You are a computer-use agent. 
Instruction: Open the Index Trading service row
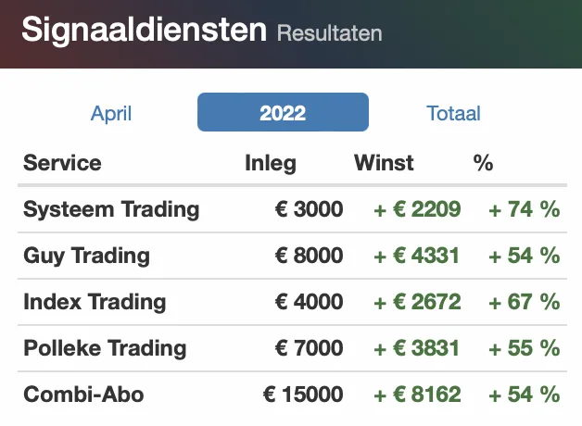[292, 302]
